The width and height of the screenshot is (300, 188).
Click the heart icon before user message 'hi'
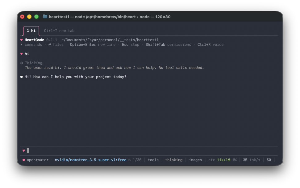[21, 54]
